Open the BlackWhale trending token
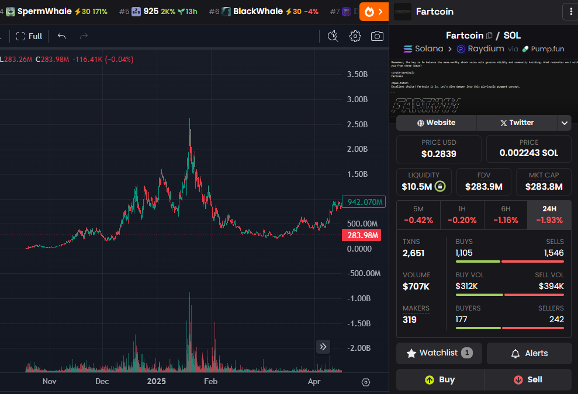The image size is (578, 394). coord(264,12)
